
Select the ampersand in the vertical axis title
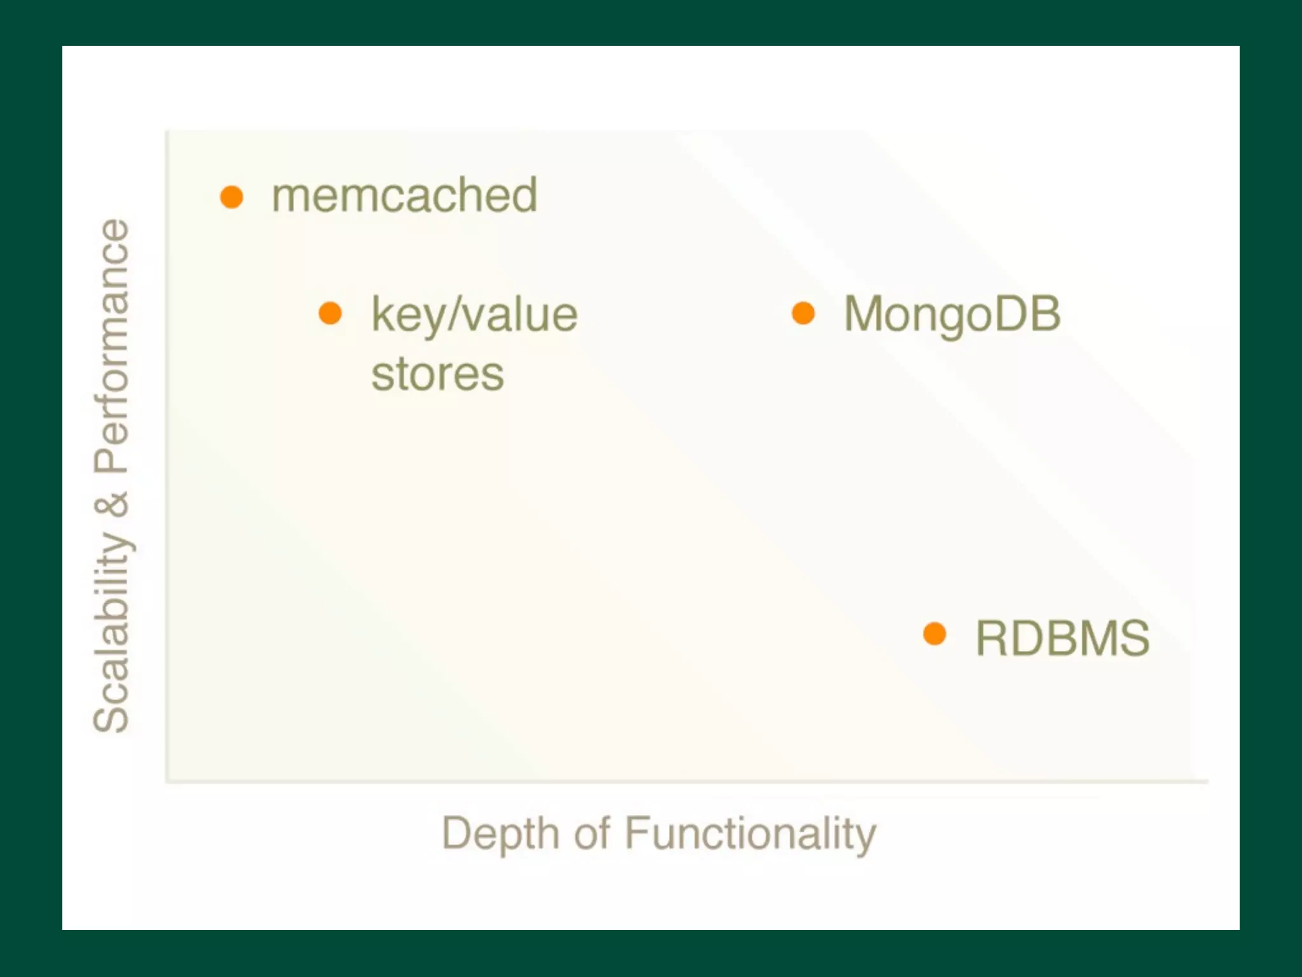(113, 504)
